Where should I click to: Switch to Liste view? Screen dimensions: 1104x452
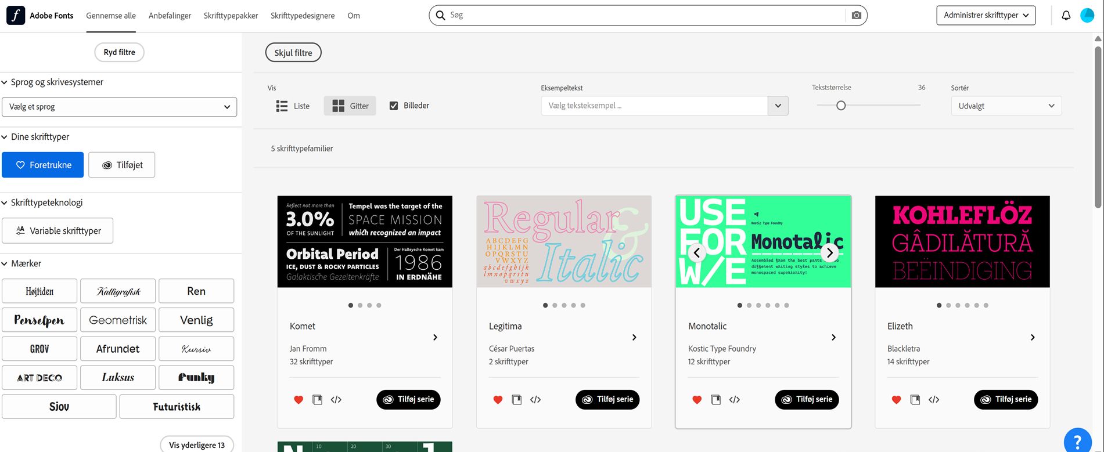[293, 106]
